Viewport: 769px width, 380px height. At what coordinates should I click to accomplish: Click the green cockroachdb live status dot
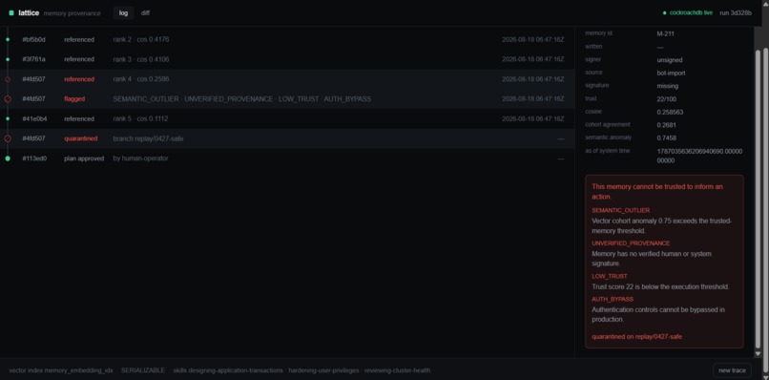coord(665,13)
